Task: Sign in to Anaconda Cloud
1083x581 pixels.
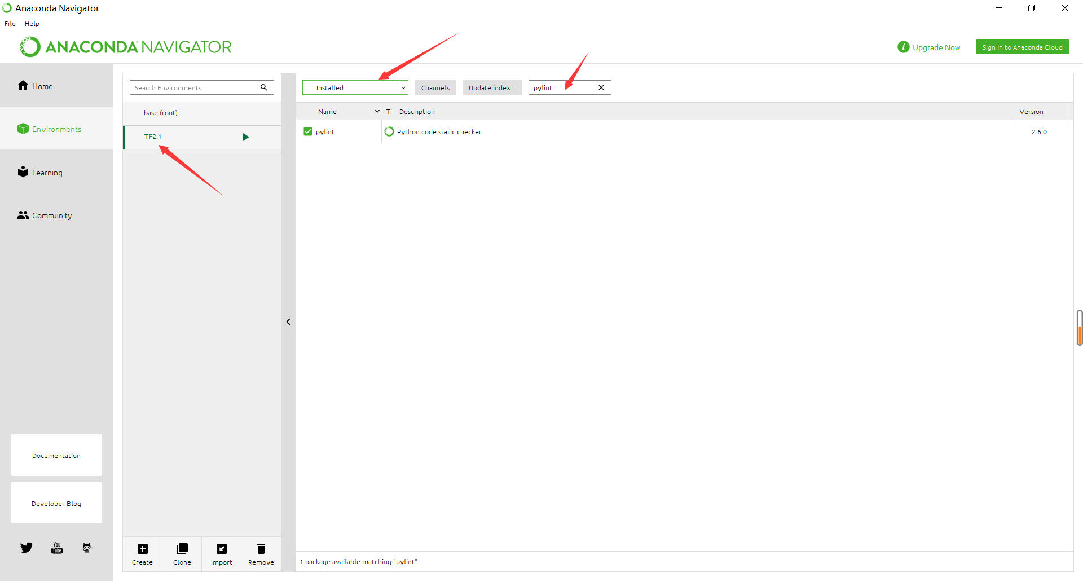Action: point(1022,47)
